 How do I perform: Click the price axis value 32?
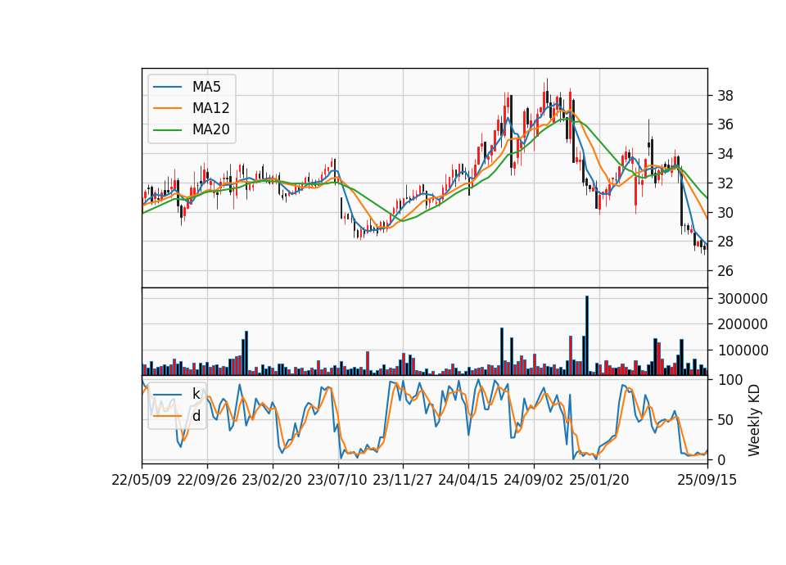(x=725, y=183)
